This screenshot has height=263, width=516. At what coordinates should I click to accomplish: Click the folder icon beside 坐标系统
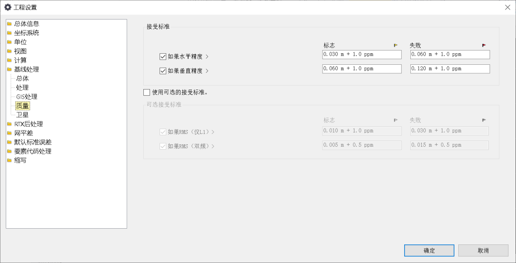(10, 33)
